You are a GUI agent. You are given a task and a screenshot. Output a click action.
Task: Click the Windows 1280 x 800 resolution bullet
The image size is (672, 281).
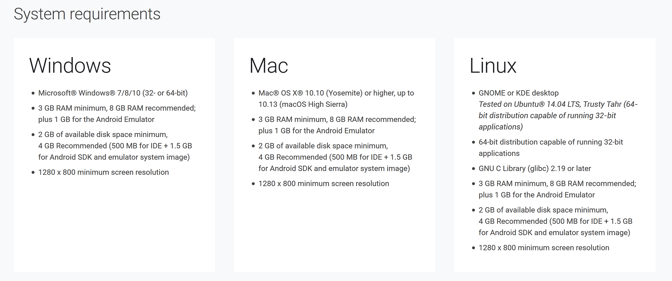pos(104,172)
